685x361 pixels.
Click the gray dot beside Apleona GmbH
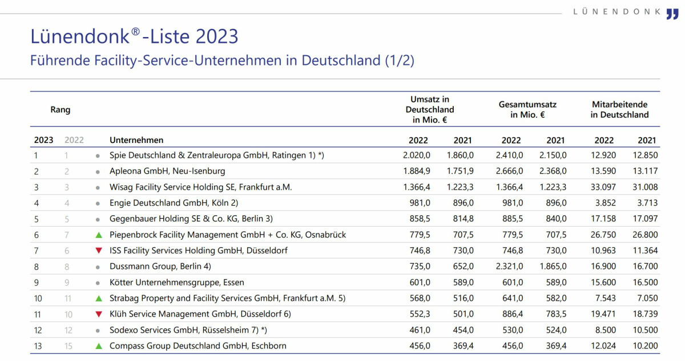[98, 171]
